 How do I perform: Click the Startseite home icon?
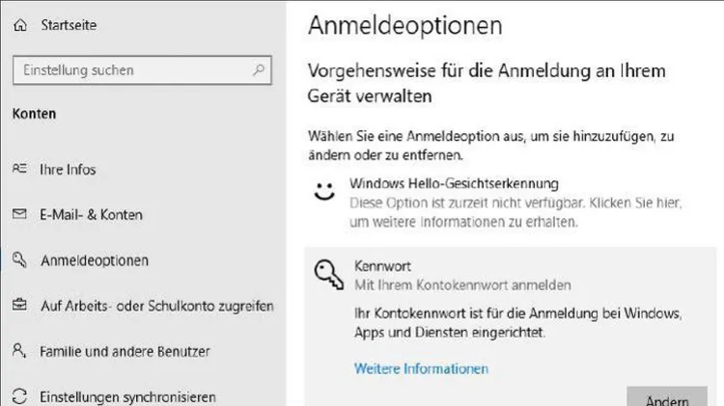click(x=20, y=25)
